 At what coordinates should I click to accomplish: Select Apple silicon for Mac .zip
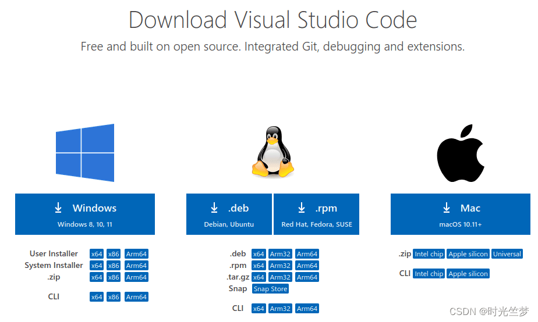tap(468, 254)
